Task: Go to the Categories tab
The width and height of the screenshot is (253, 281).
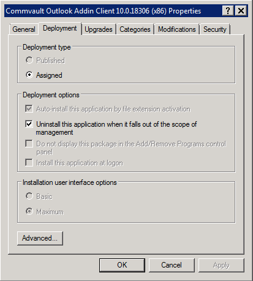Action: [135, 29]
